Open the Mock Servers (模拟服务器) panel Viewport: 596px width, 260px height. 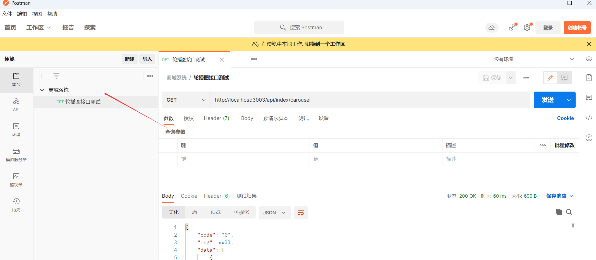pos(16,155)
